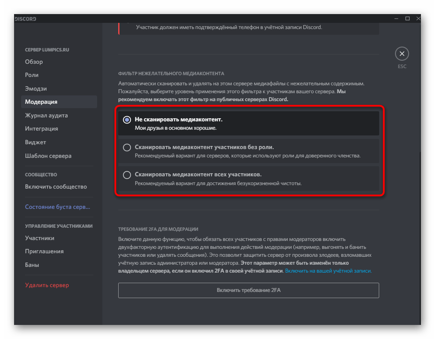This screenshot has width=435, height=339.
Task: Open the Обзор server settings
Action: click(x=33, y=62)
